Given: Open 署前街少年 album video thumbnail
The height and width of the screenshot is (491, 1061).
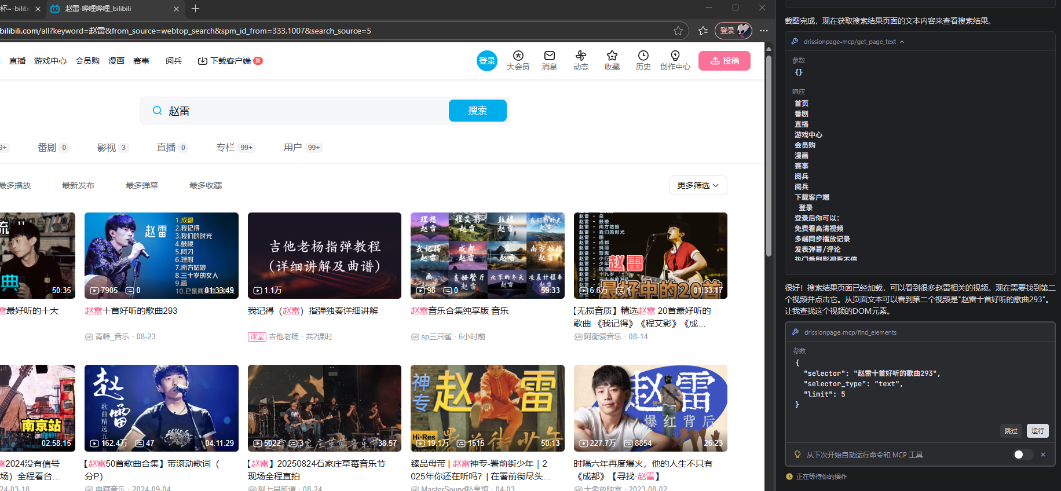Looking at the screenshot, I should tap(488, 408).
